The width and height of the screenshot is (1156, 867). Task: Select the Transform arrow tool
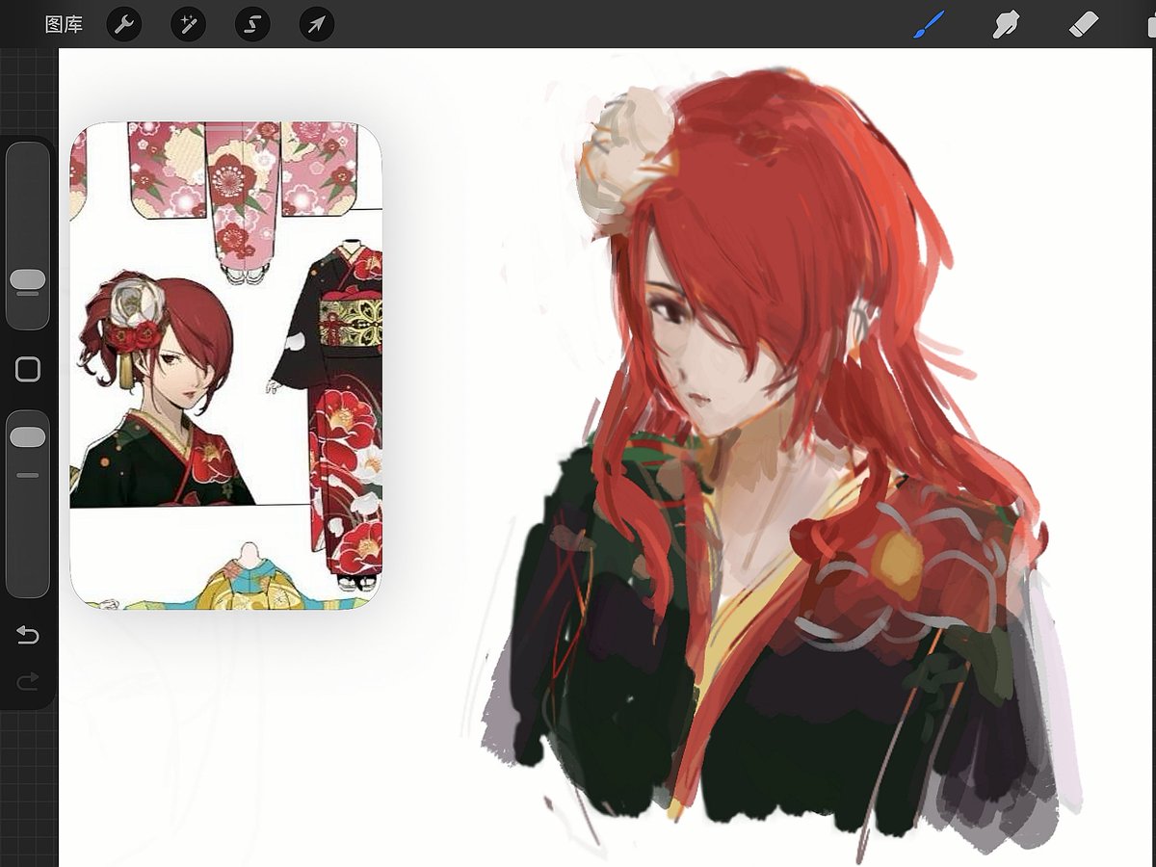[317, 24]
